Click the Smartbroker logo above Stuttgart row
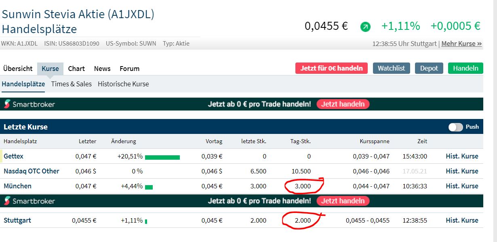 click(x=29, y=201)
